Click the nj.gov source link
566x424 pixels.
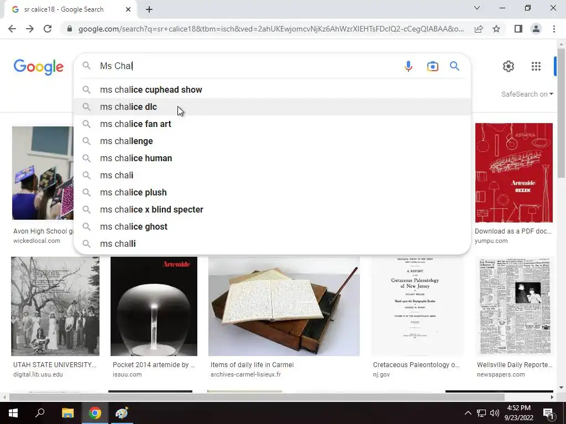[381, 375]
